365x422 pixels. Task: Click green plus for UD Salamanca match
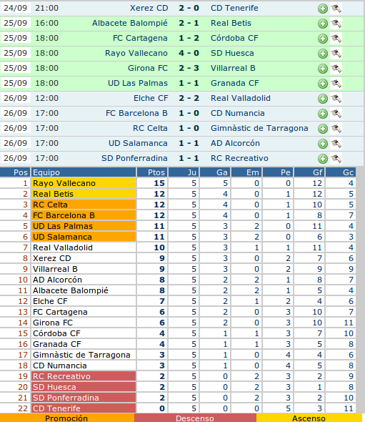(323, 144)
